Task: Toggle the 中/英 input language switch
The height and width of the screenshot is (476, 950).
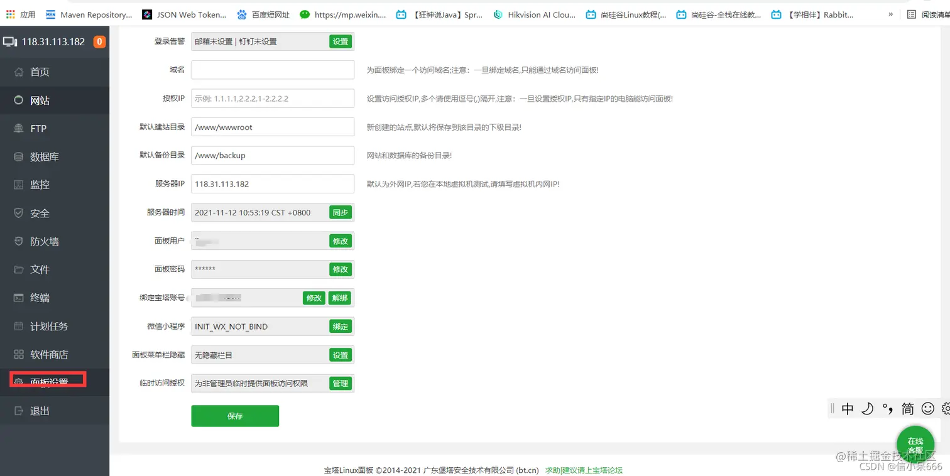Action: (847, 408)
